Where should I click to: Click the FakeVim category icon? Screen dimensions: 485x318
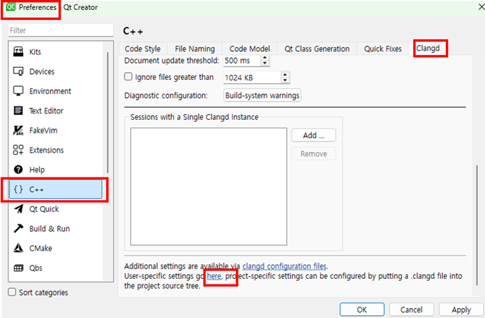[x=19, y=130]
